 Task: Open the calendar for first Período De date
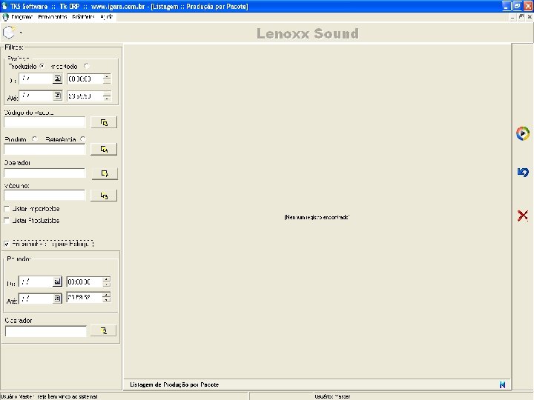click(57, 79)
